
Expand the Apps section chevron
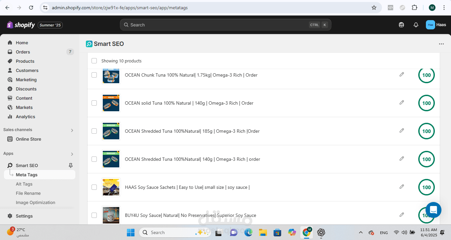click(72, 154)
